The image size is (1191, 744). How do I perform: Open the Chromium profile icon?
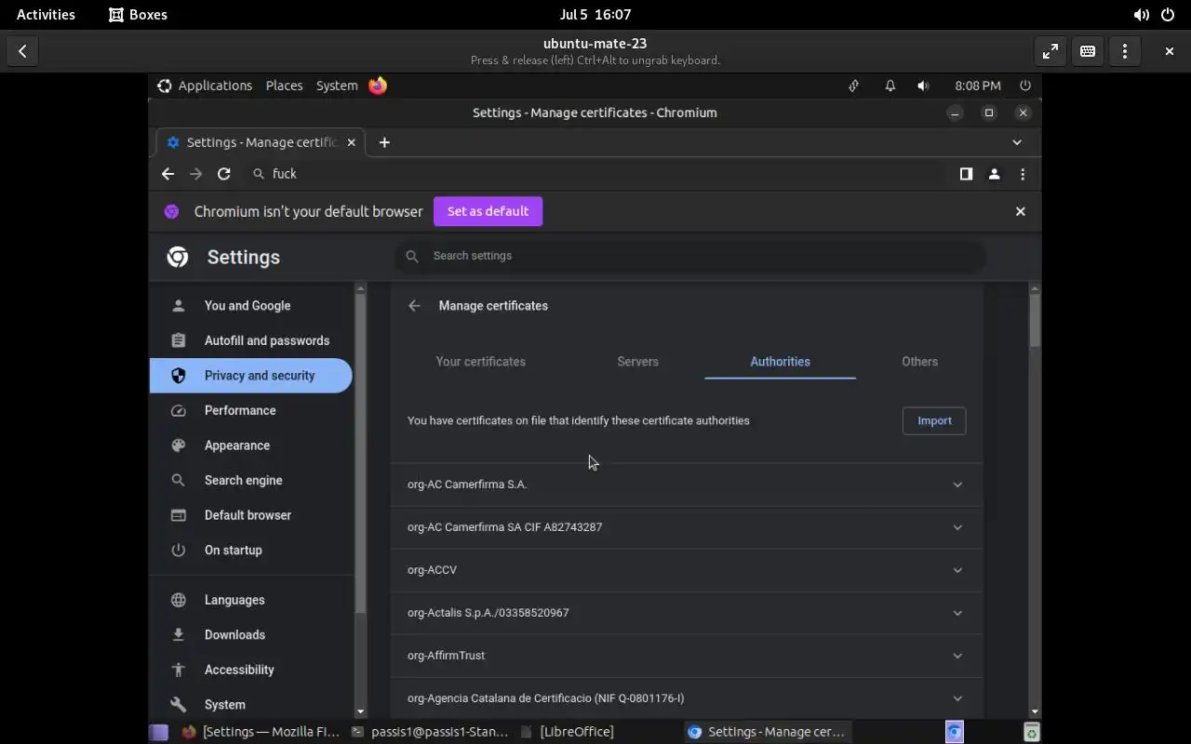[x=994, y=174]
